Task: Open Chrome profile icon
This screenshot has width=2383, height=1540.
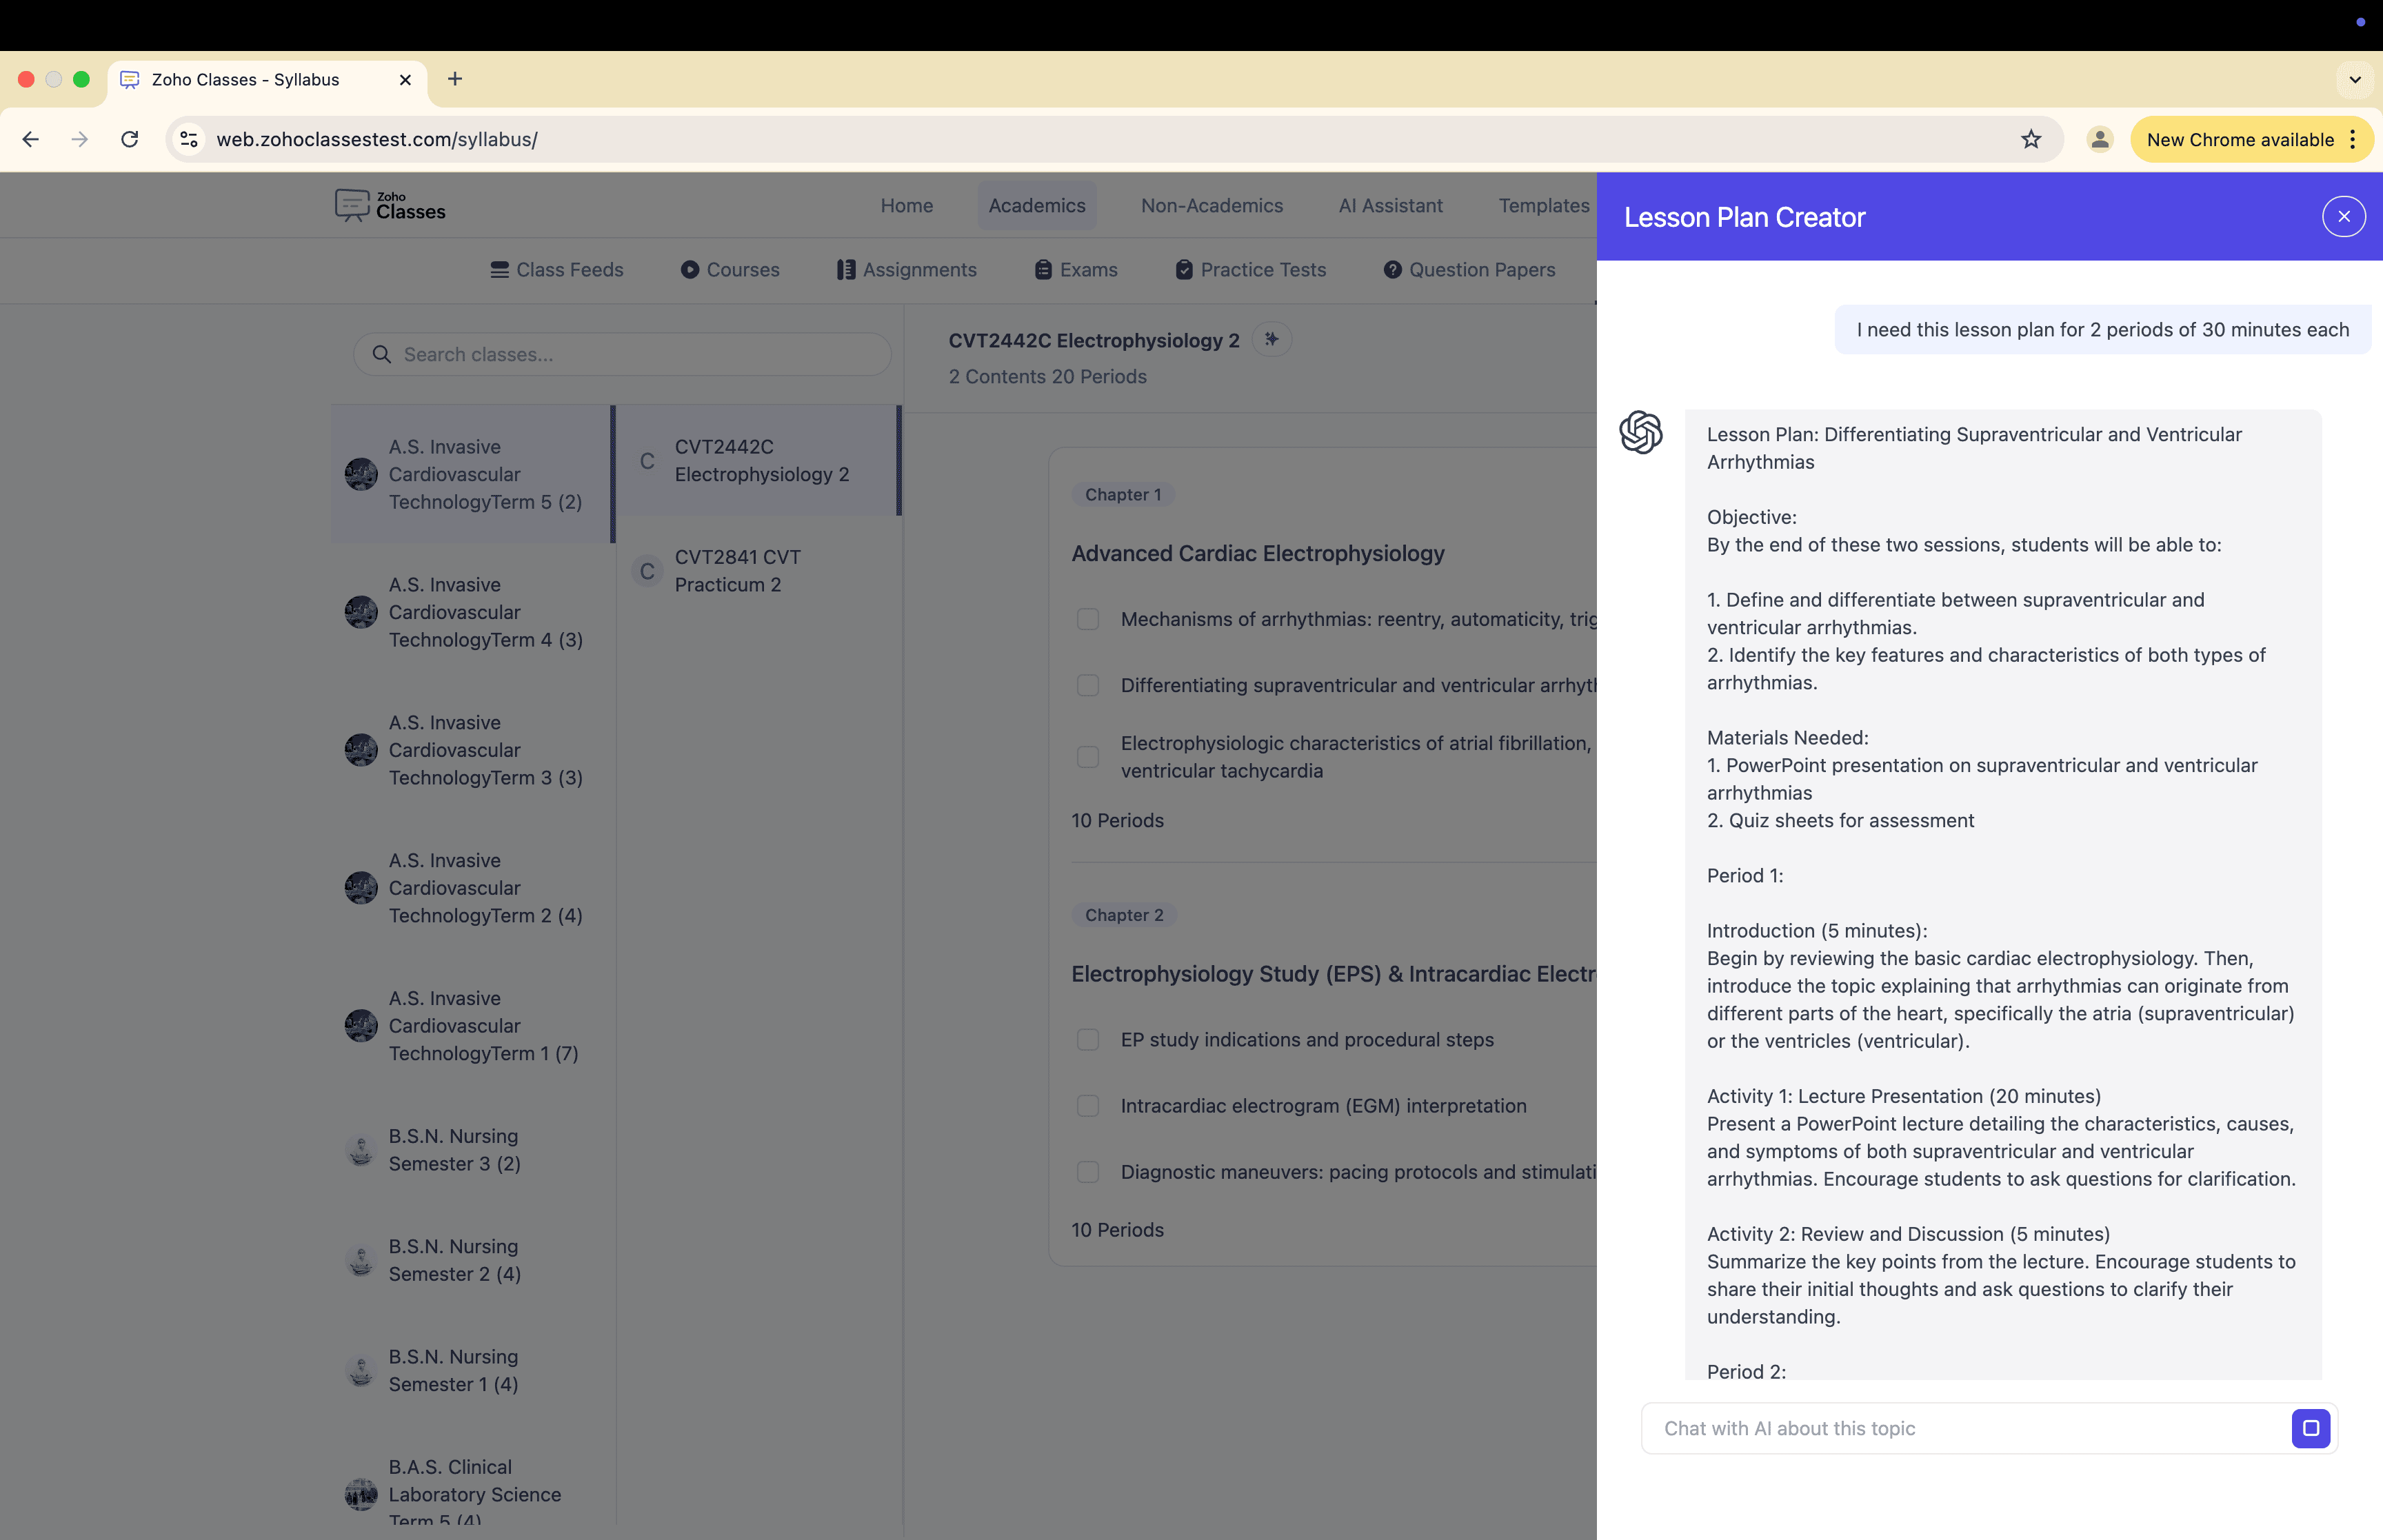Action: click(2099, 139)
